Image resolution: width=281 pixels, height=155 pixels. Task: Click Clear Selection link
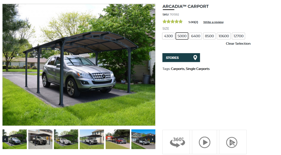point(238,44)
